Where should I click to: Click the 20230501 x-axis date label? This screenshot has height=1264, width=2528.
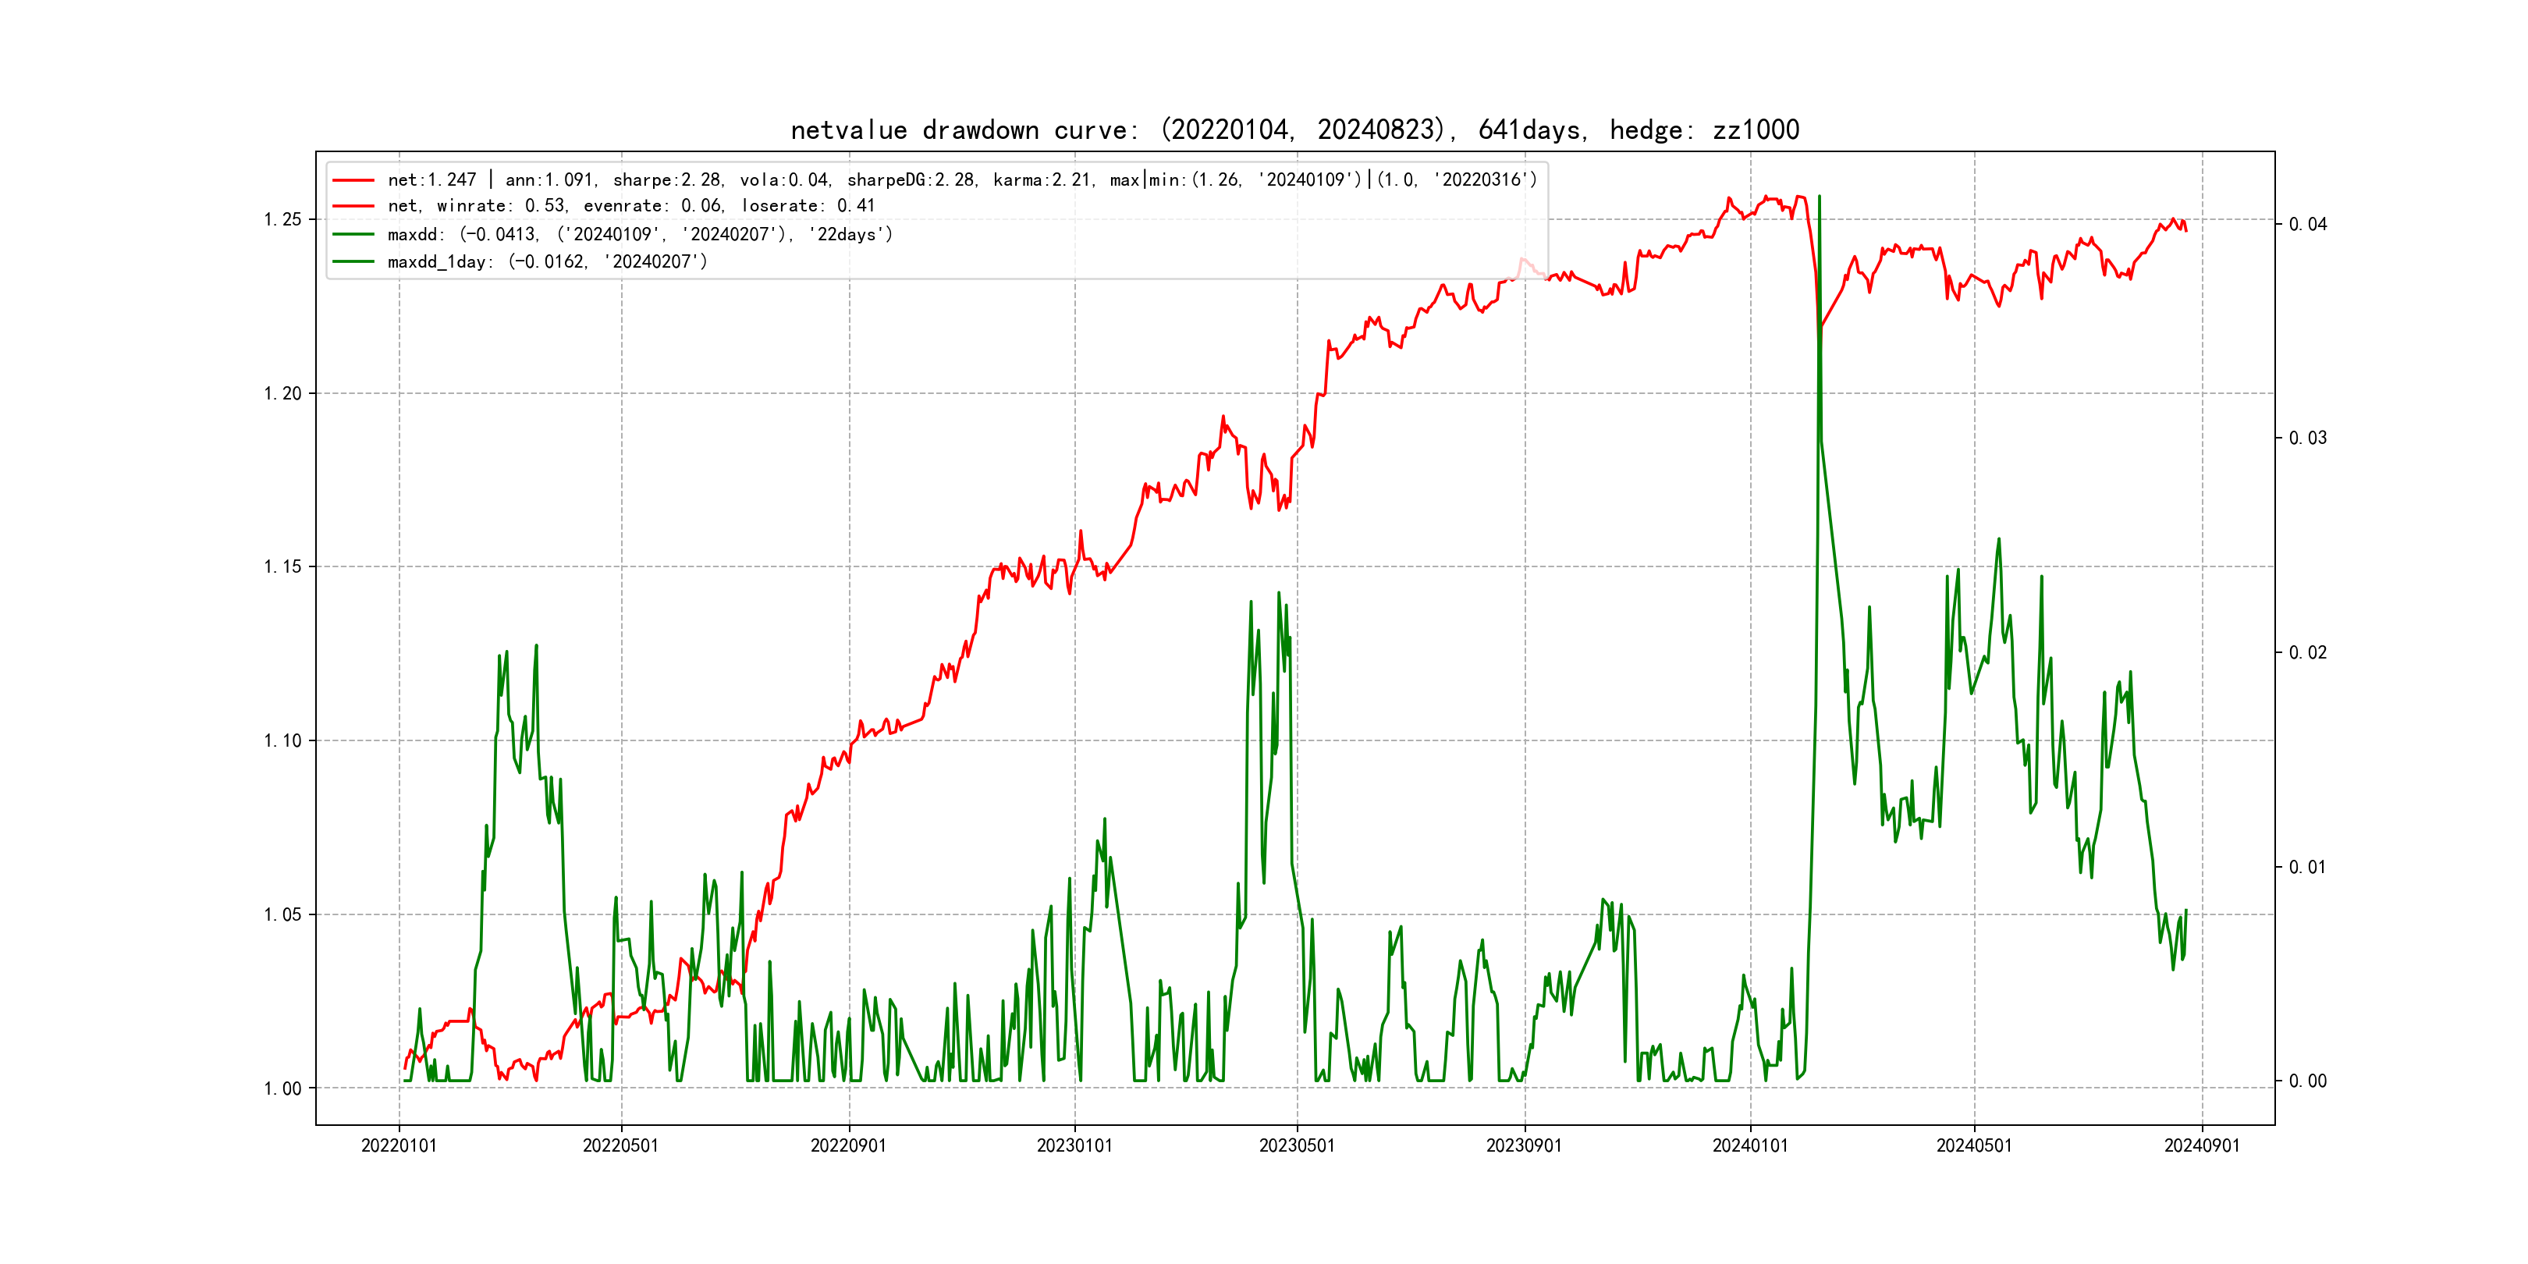(x=1297, y=1146)
